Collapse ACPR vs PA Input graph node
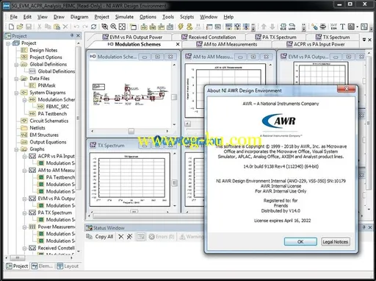Image resolution: width=376 pixels, height=281 pixels. [24, 157]
